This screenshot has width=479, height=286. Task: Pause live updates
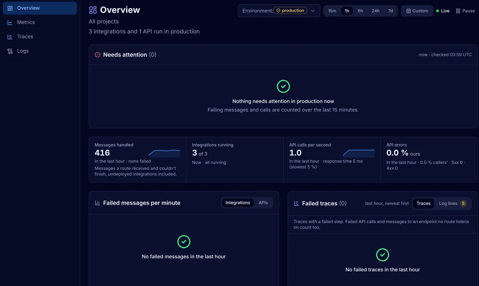point(465,11)
